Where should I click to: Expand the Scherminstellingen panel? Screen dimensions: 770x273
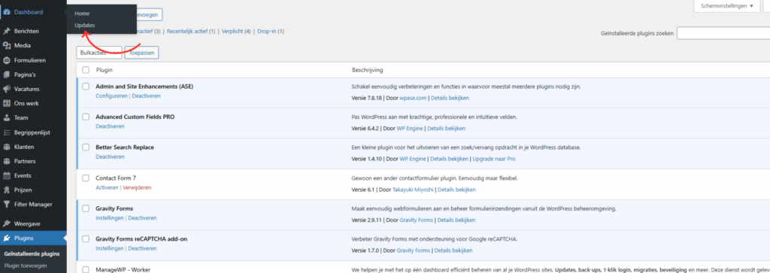pyautogui.click(x=727, y=6)
